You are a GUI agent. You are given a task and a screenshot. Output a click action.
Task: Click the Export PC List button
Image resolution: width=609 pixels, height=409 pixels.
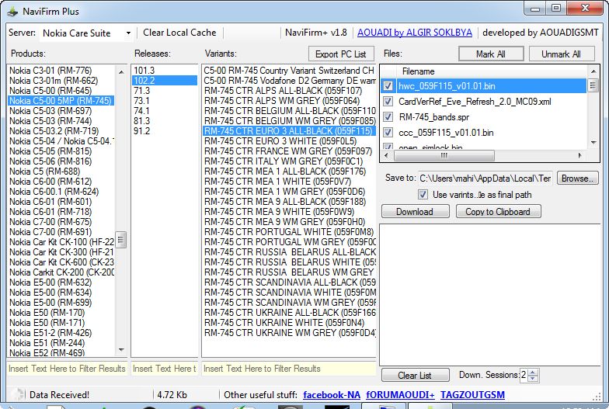(341, 54)
